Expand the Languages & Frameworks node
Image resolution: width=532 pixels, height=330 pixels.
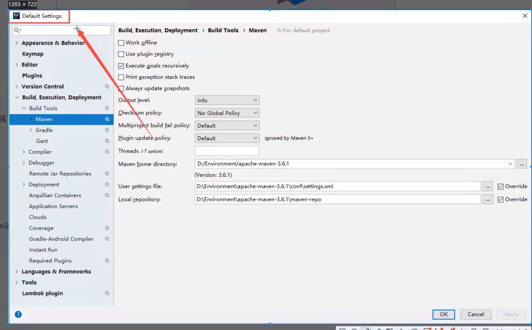click(x=17, y=271)
